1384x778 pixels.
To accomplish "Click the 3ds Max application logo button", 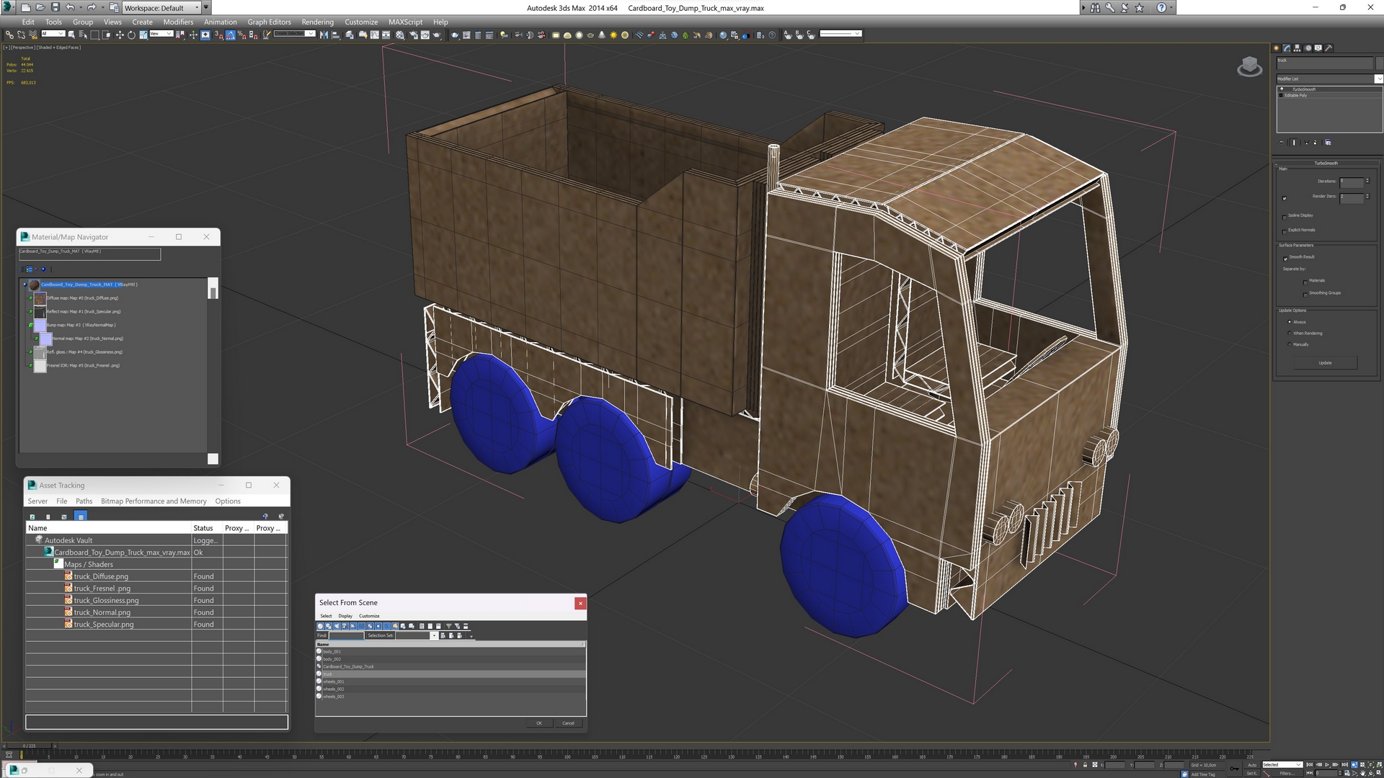I will coord(9,7).
